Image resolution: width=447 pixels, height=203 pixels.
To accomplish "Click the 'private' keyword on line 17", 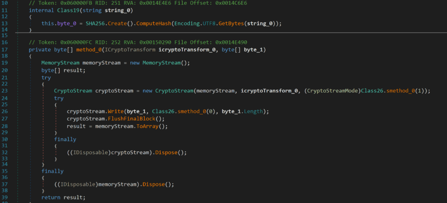I will point(40,50).
